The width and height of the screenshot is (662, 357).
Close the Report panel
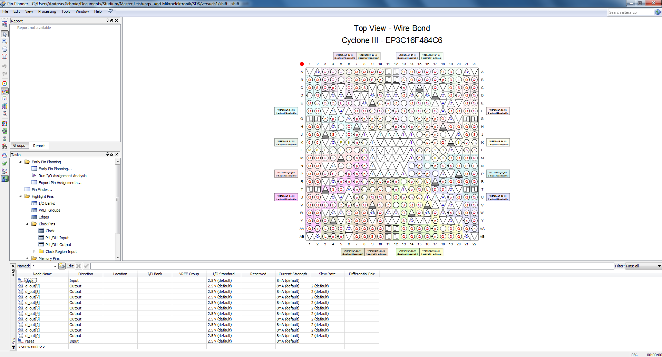[x=117, y=21]
